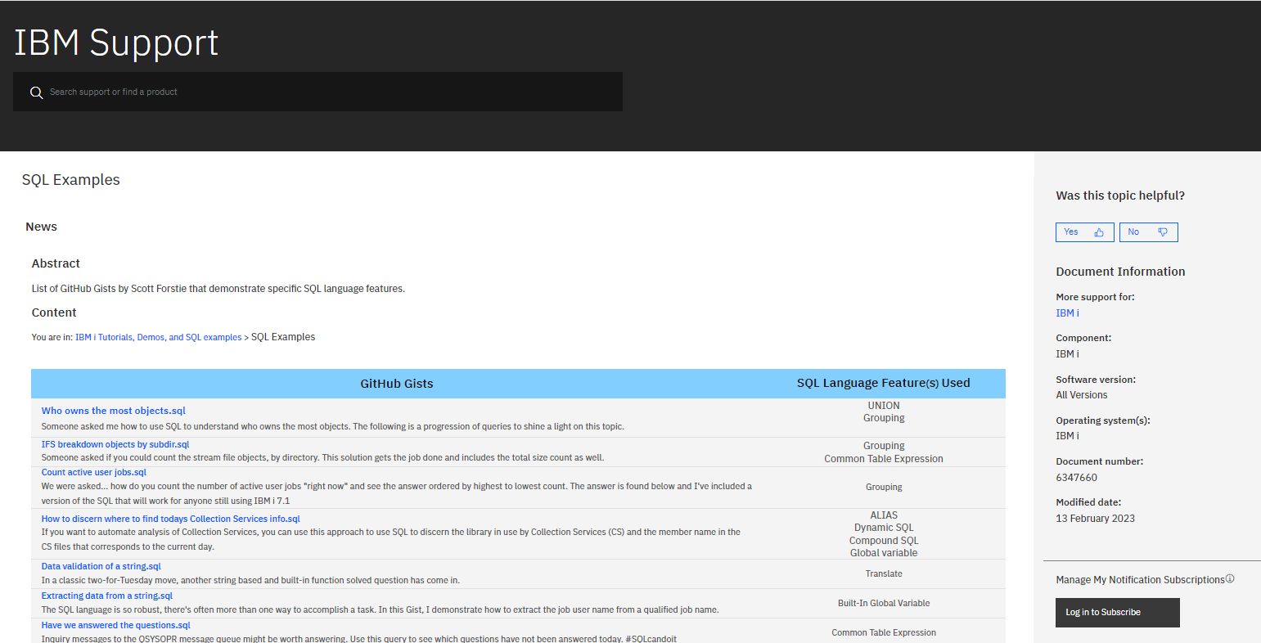Open Have we answered the questions.sql gist
Screen dimensions: 1261x643
(116, 625)
